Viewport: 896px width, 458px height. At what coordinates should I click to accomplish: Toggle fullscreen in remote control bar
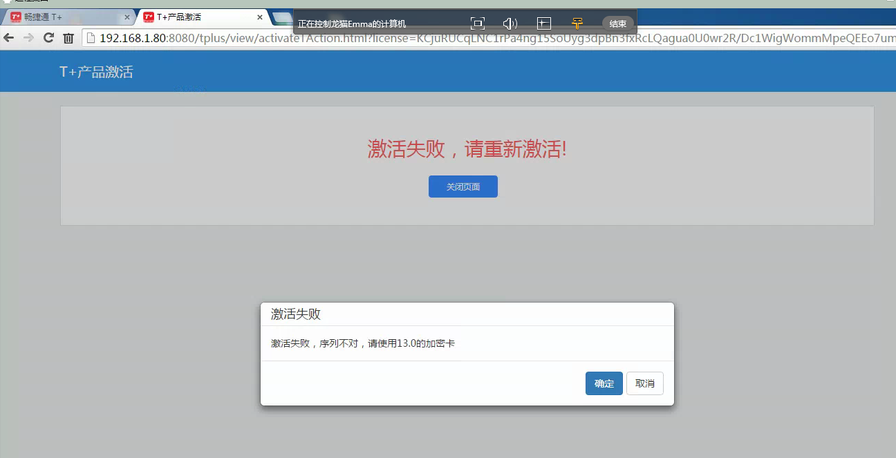click(478, 23)
